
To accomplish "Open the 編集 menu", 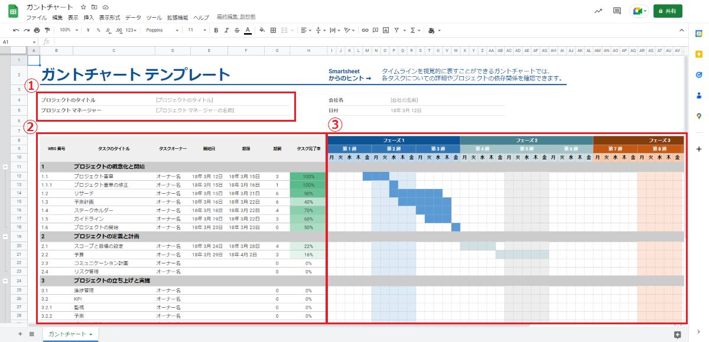I will tap(57, 18).
